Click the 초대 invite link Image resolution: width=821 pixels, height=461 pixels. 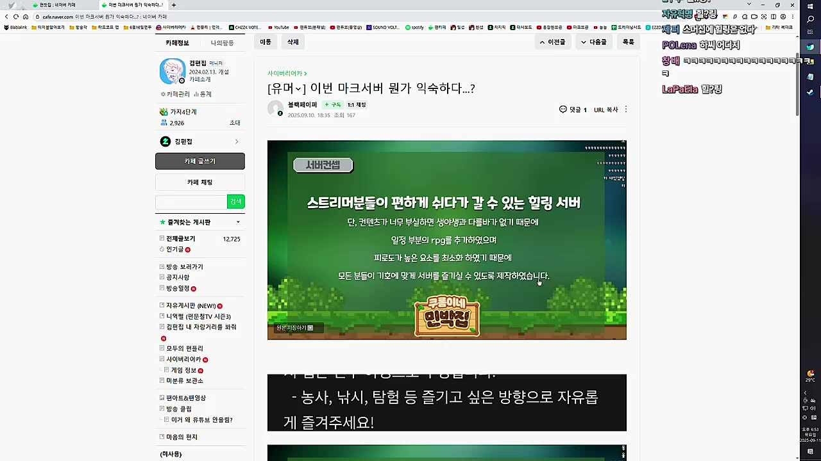(x=235, y=123)
